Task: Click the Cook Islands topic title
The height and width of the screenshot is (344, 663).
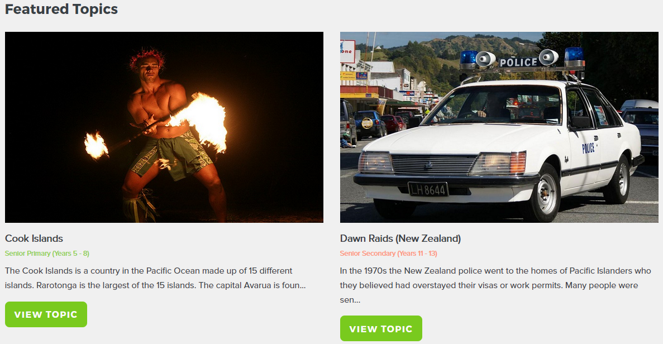Action: (x=34, y=238)
